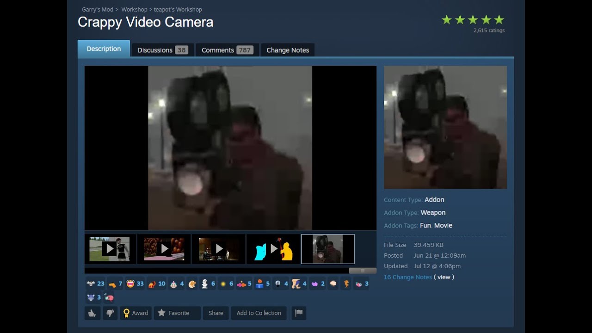
Task: Click the scroll award with count 4
Action: pyautogui.click(x=299, y=284)
